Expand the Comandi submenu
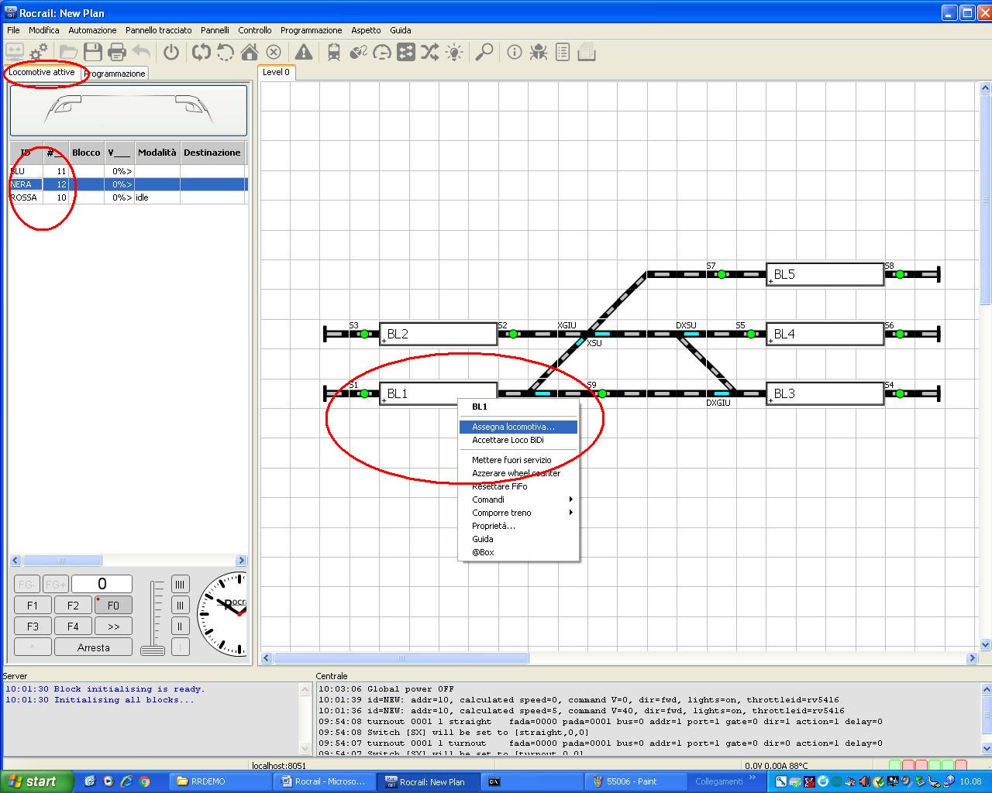 point(519,499)
